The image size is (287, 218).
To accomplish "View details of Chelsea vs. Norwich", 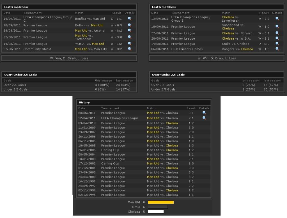I will click(x=277, y=33).
